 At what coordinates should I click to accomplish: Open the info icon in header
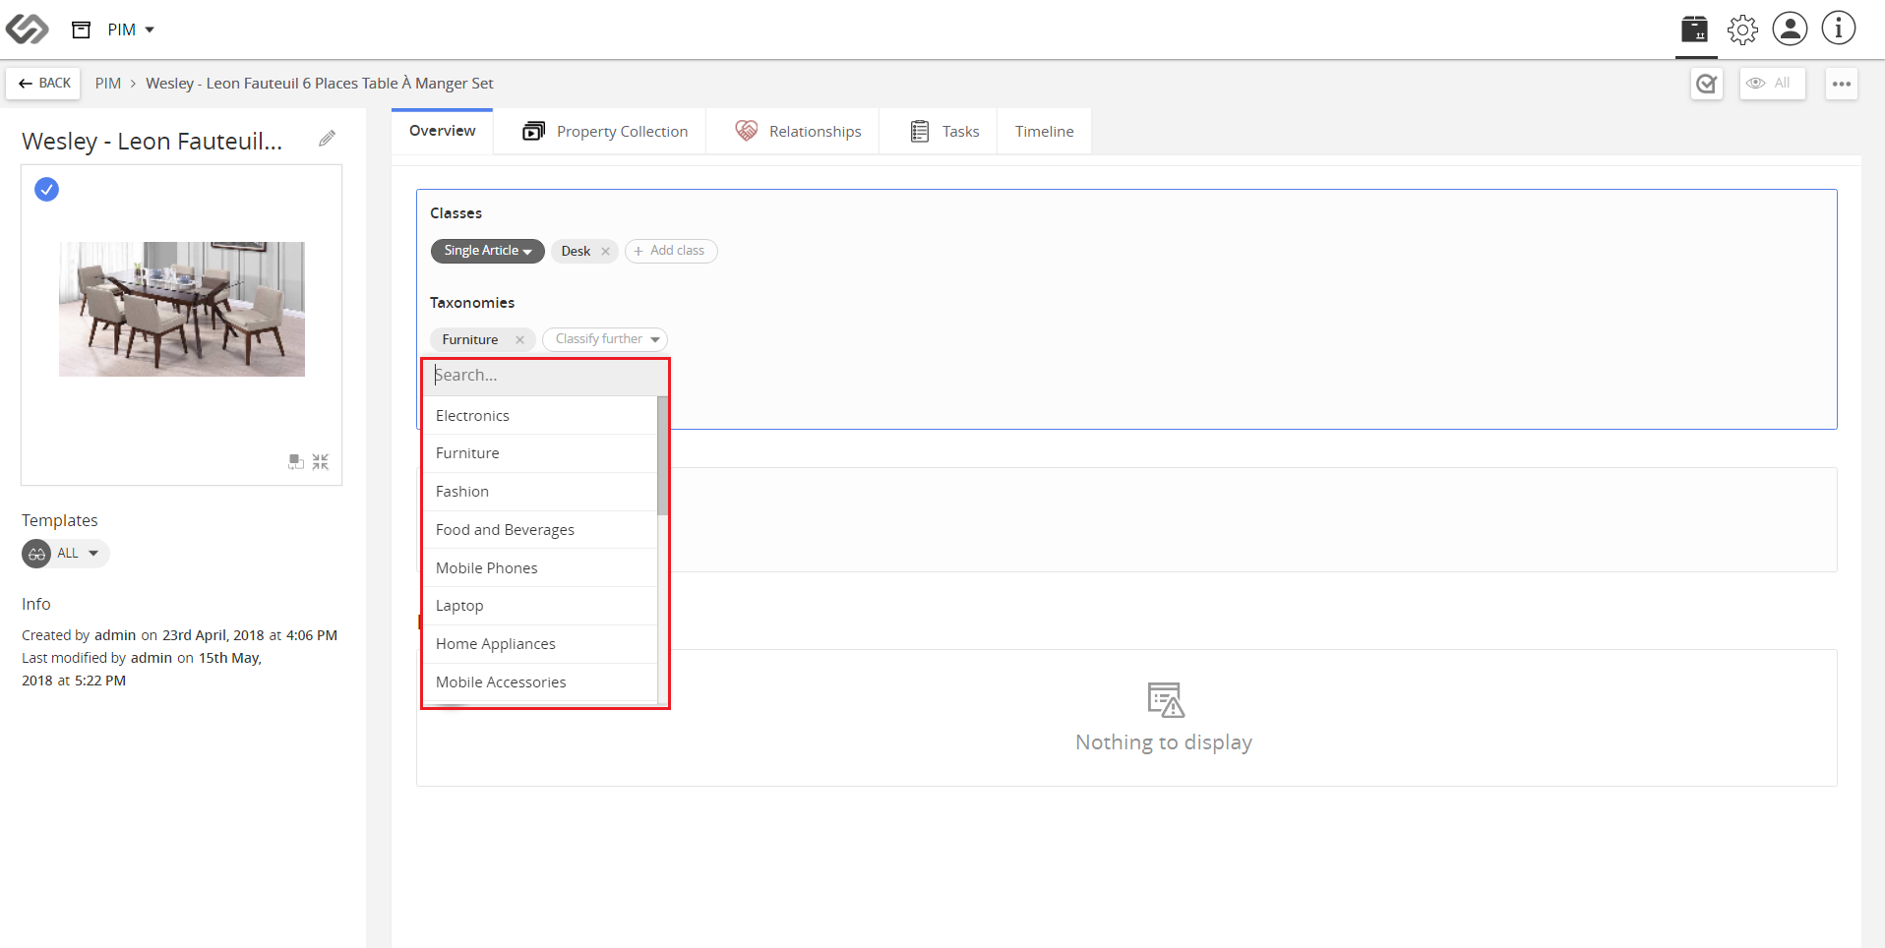[1838, 29]
